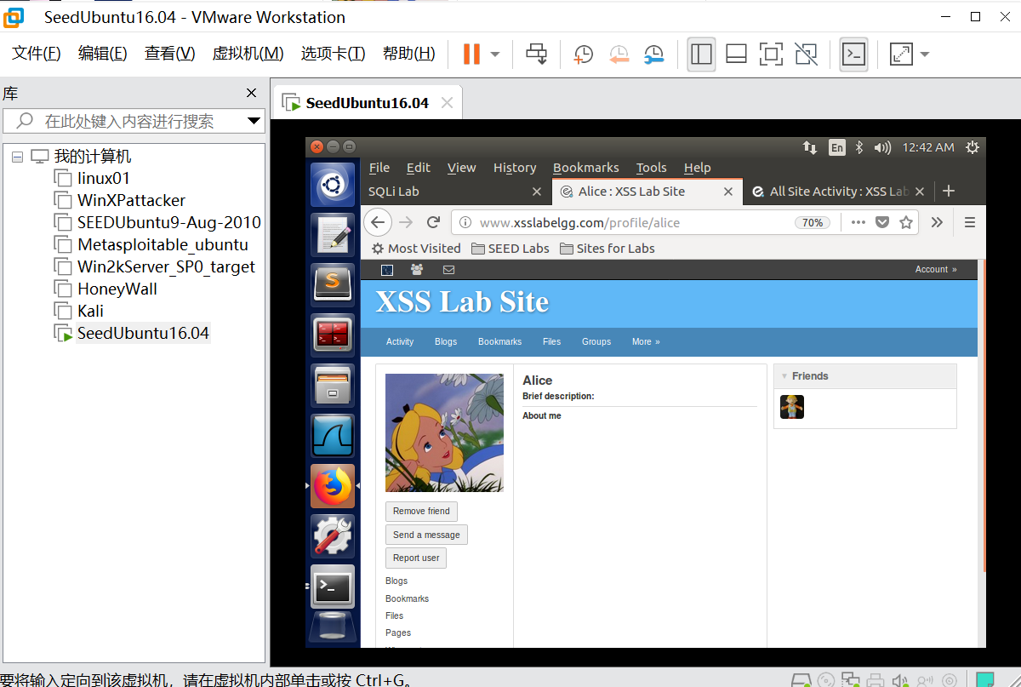Open system settings from the launcher
Image resolution: width=1021 pixels, height=687 pixels.
click(332, 535)
